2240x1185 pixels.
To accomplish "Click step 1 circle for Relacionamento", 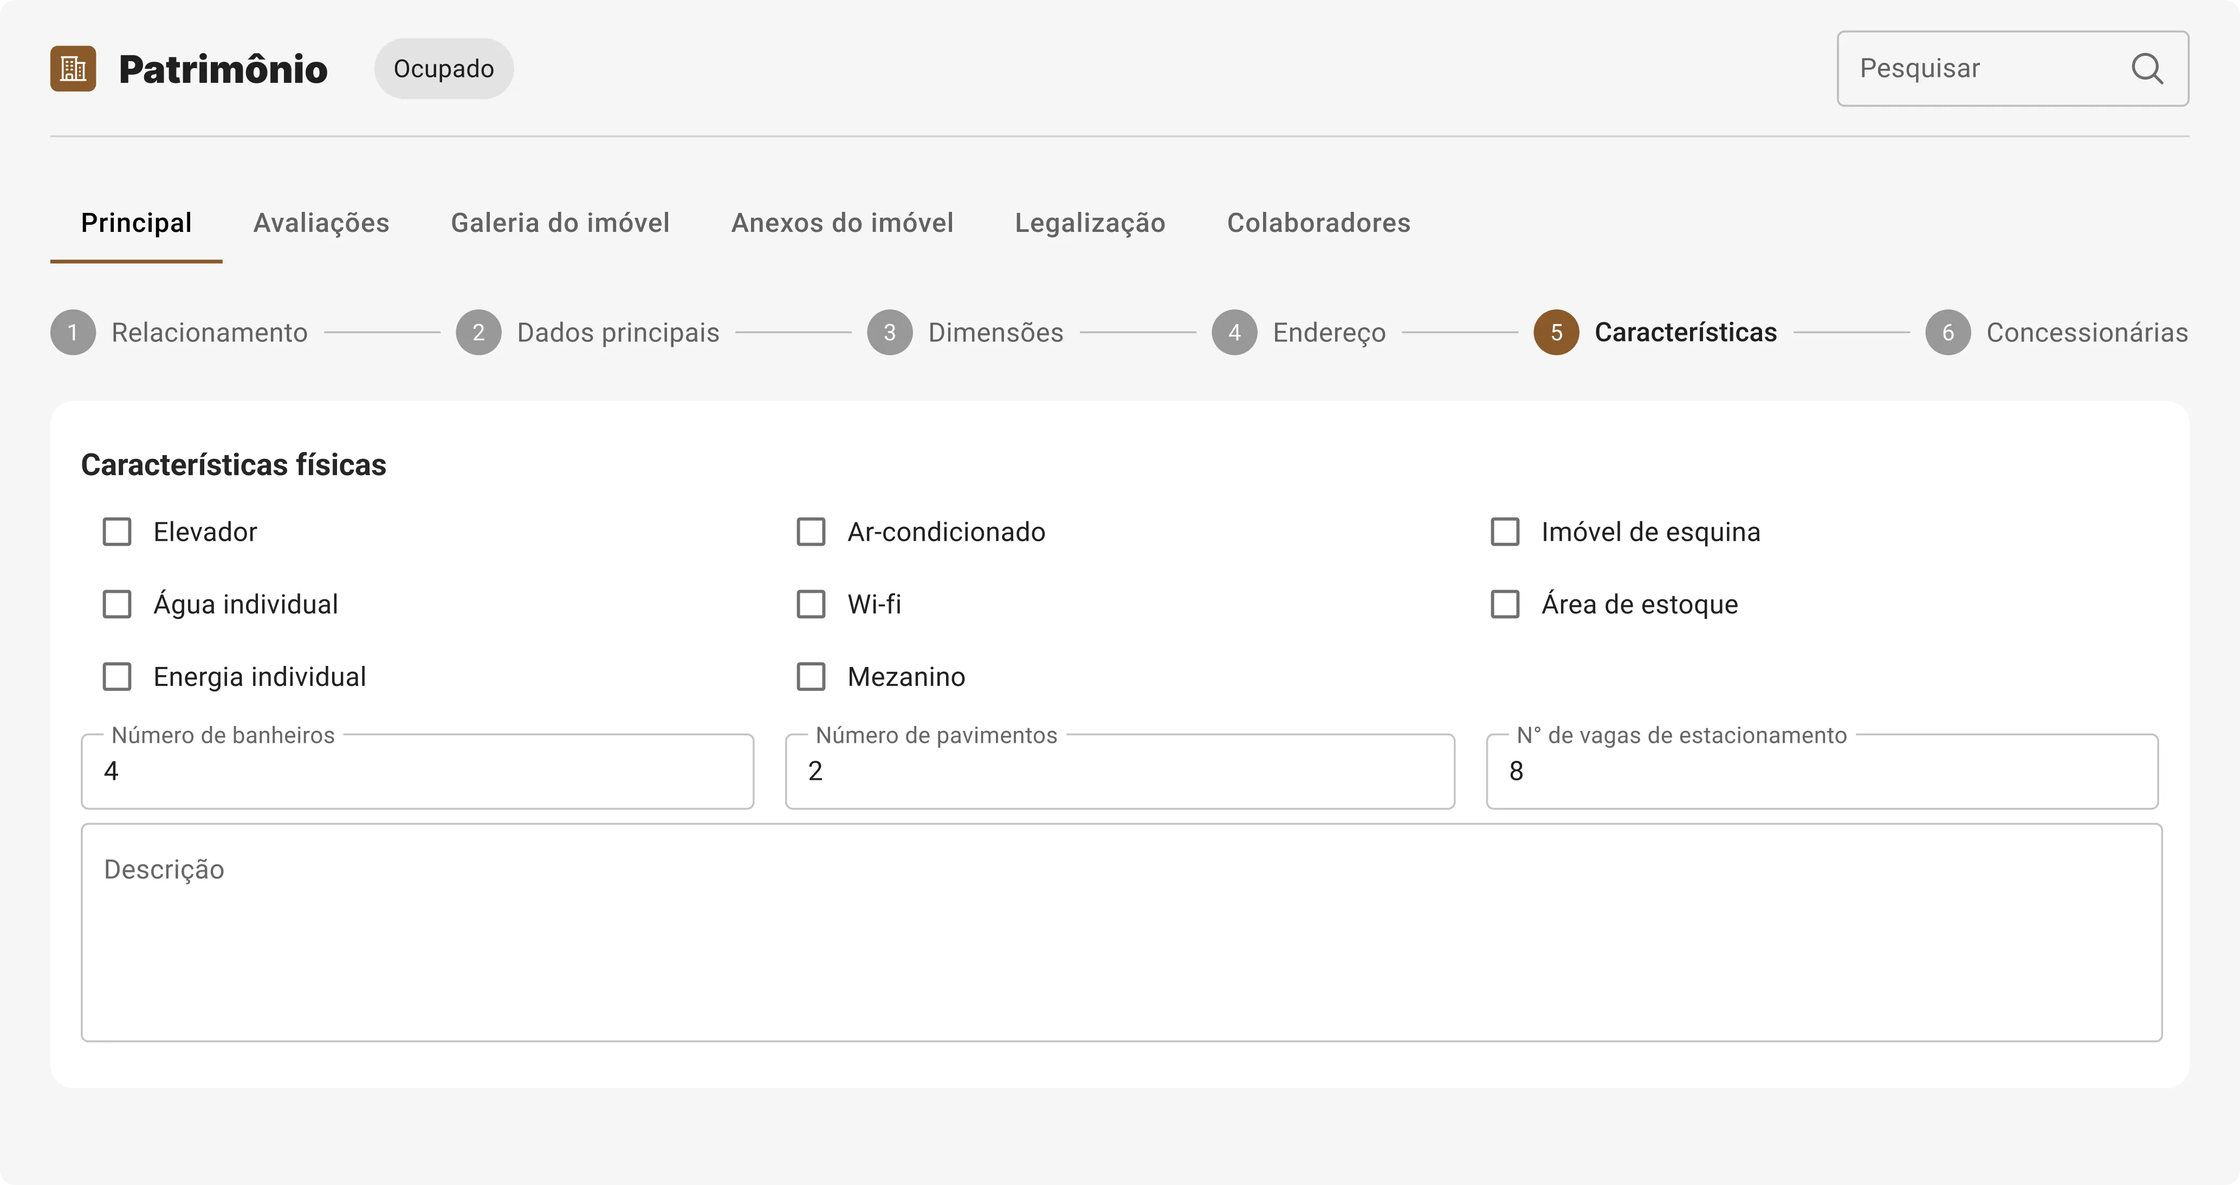I will (73, 332).
